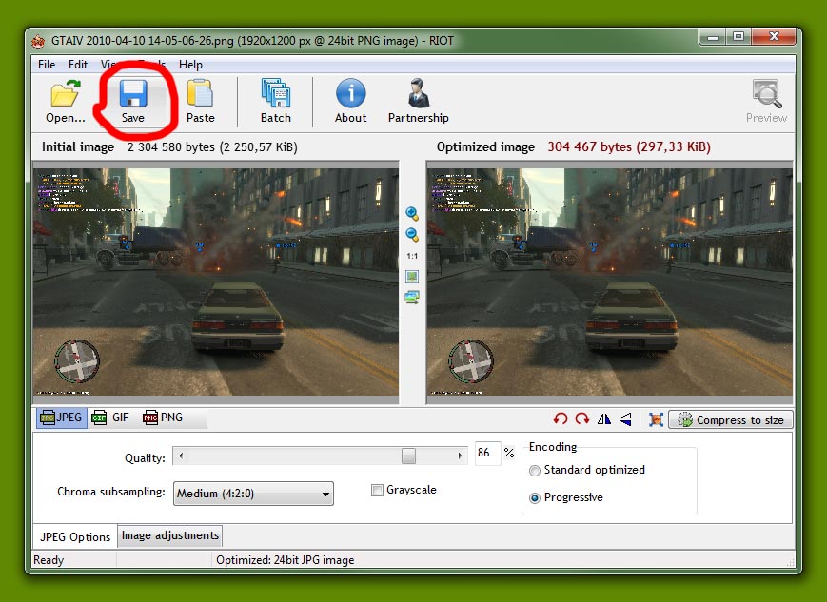The width and height of the screenshot is (827, 602).
Task: Click the Save floppy disk icon
Action: point(133,93)
